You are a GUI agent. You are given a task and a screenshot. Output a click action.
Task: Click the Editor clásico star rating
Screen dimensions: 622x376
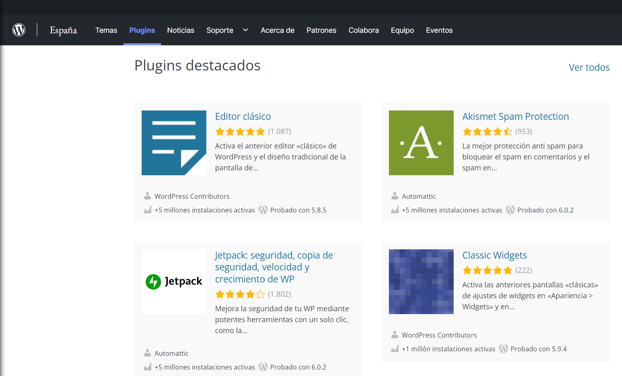tap(240, 132)
